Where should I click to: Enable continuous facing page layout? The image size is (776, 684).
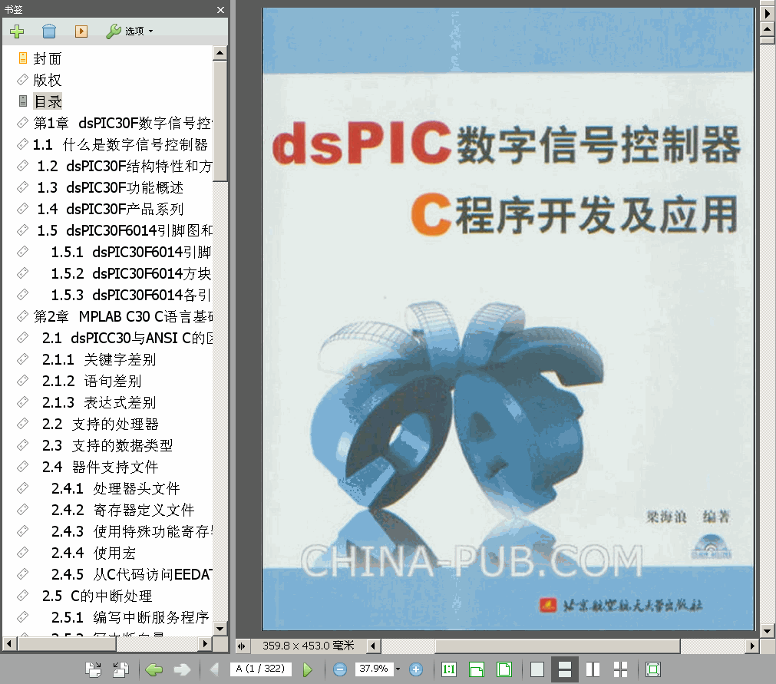tap(619, 669)
